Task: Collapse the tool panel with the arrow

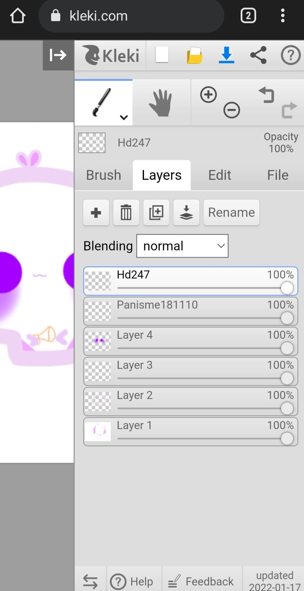Action: pos(58,55)
